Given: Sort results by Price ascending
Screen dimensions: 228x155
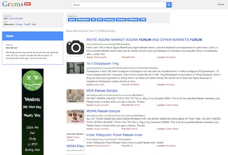Looking at the screenshot, I should (19, 24).
